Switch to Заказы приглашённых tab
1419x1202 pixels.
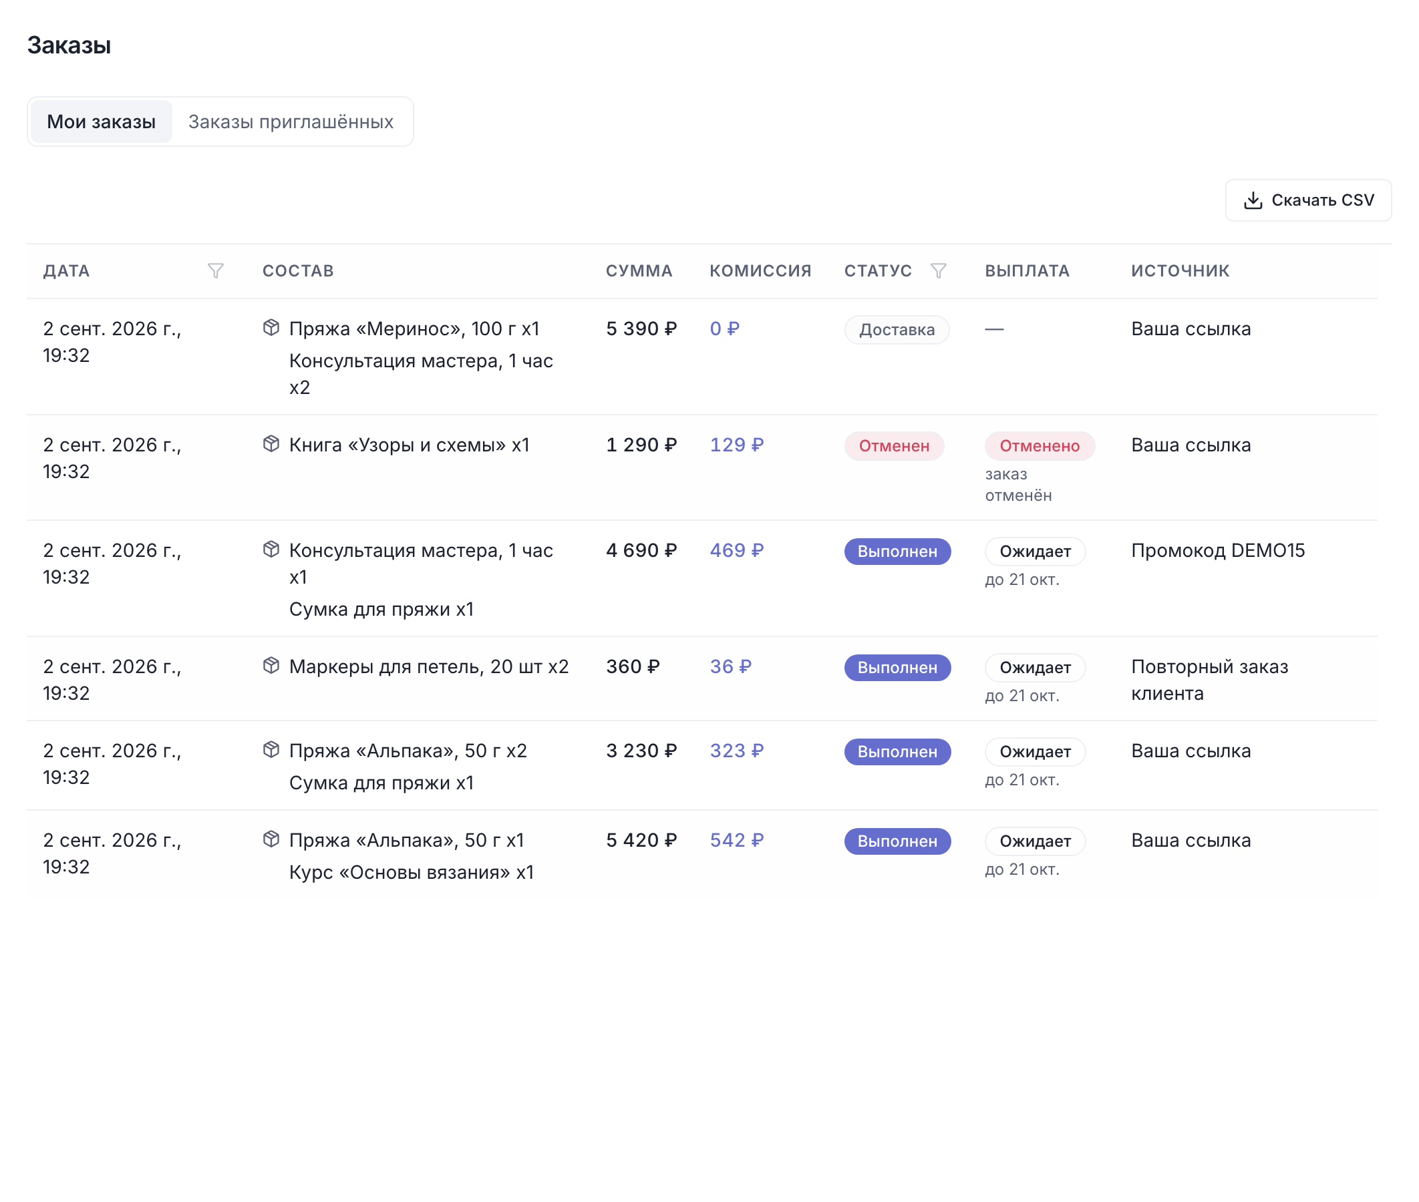point(291,122)
